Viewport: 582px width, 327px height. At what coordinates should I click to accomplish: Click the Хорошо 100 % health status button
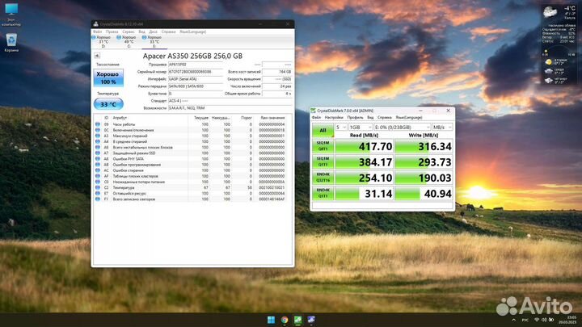(108, 78)
